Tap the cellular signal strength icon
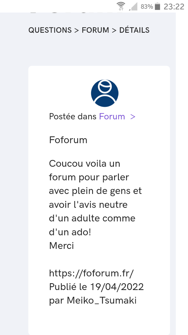188x335 pixels. tap(134, 6)
